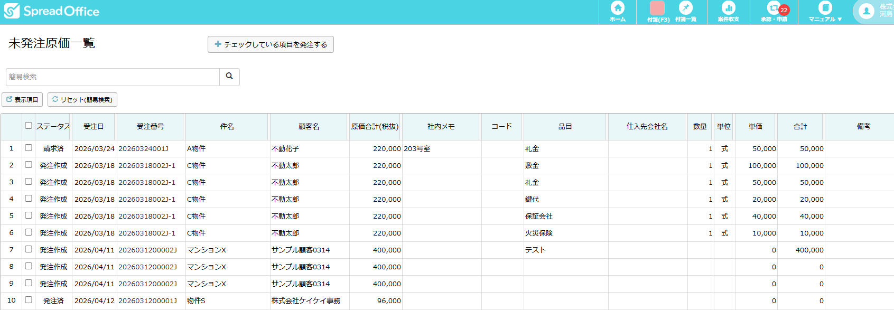Image resolution: width=894 pixels, height=310 pixels.
Task: Open the 付箋一覧 pin icon
Action: 686,12
